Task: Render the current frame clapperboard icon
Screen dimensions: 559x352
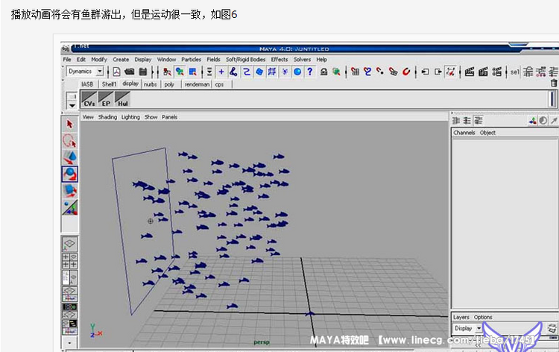Action: [x=470, y=72]
